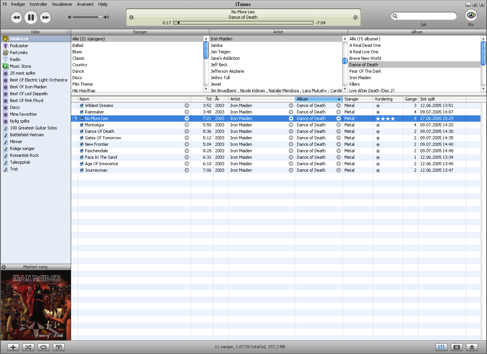The height and width of the screenshot is (354, 487).
Task: Toggle shuffle playback button
Action: 29,347
